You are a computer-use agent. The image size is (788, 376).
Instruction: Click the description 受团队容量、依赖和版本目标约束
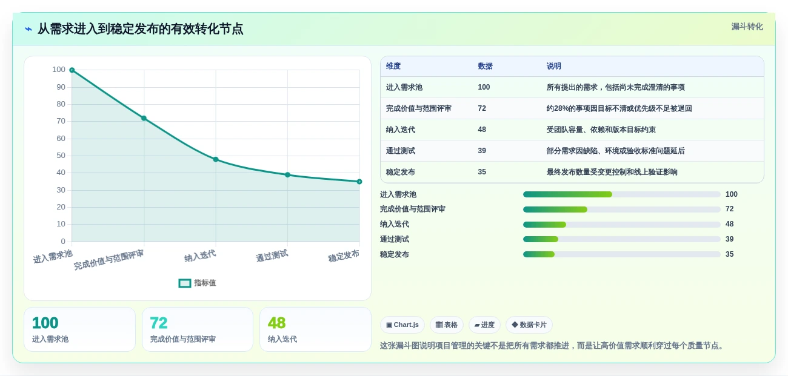[x=601, y=130]
